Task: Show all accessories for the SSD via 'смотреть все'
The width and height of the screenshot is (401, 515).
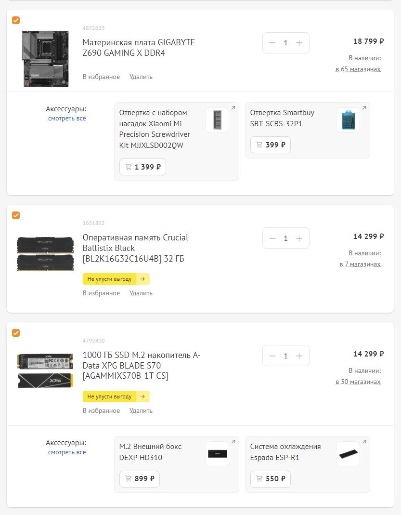Action: tap(67, 452)
